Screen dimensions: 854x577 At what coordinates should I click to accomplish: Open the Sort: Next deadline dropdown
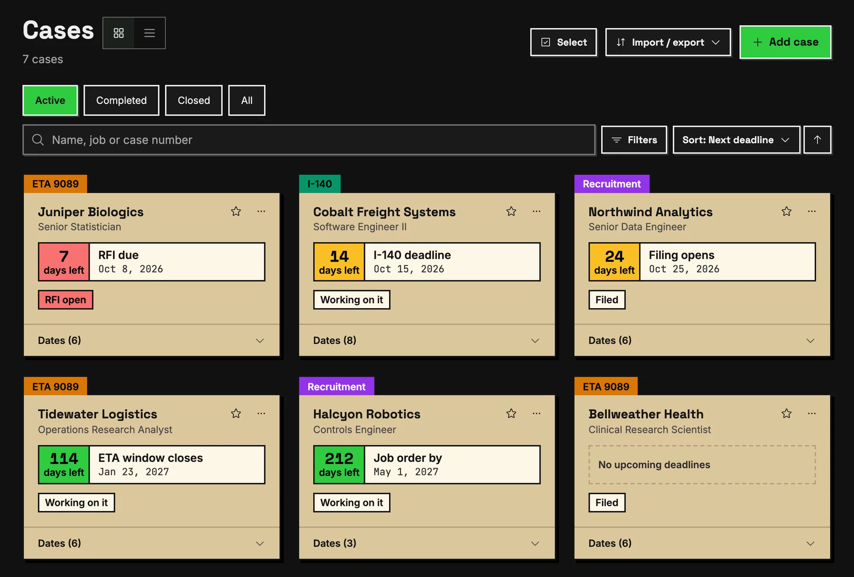point(736,140)
